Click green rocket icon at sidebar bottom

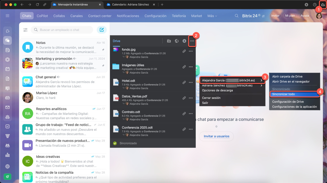click(x=7, y=177)
